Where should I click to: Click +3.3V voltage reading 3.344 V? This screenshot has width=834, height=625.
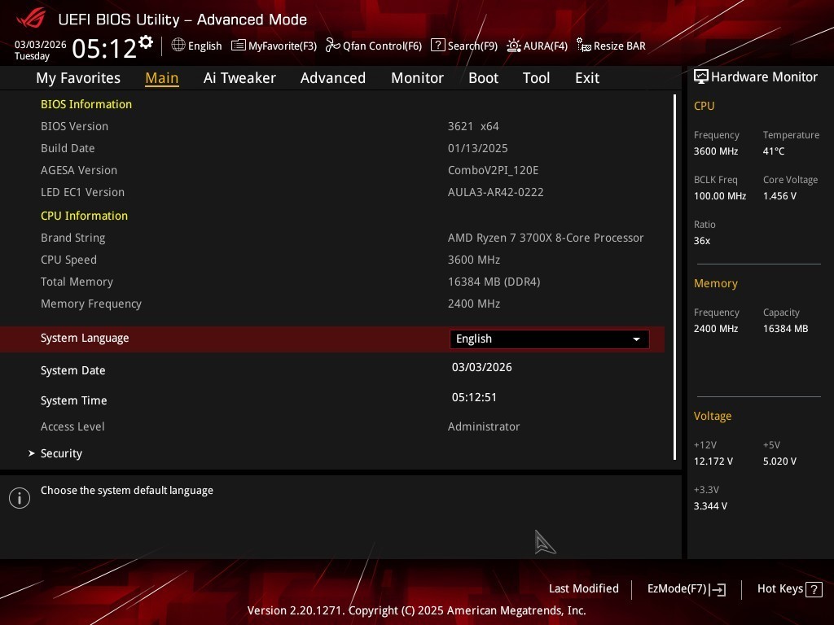pos(710,506)
